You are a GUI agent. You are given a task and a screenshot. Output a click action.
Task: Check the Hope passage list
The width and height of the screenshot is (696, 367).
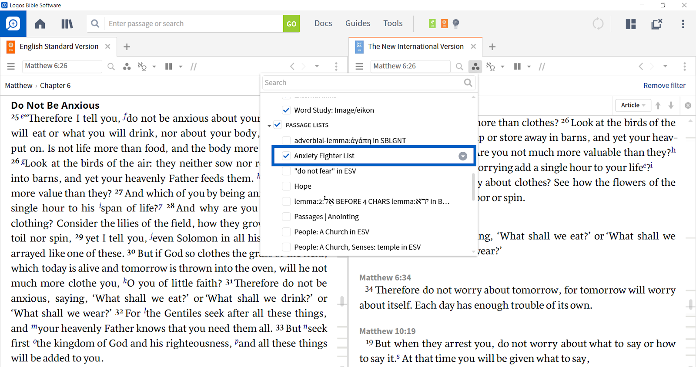coord(286,186)
